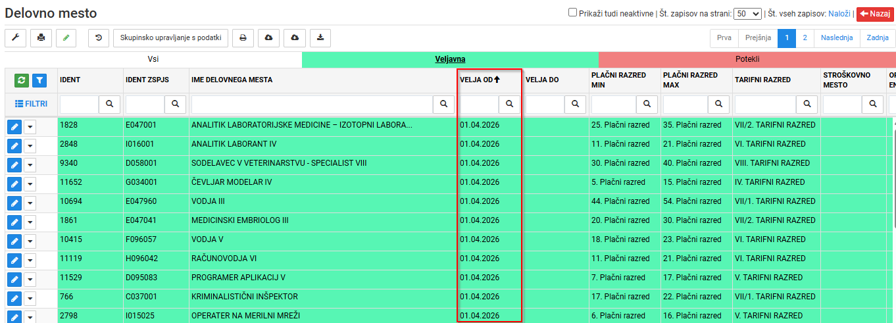
Task: Edit row 1861 MEDICINSKI EMBRIOLOG III pencil icon
Action: [x=14, y=222]
